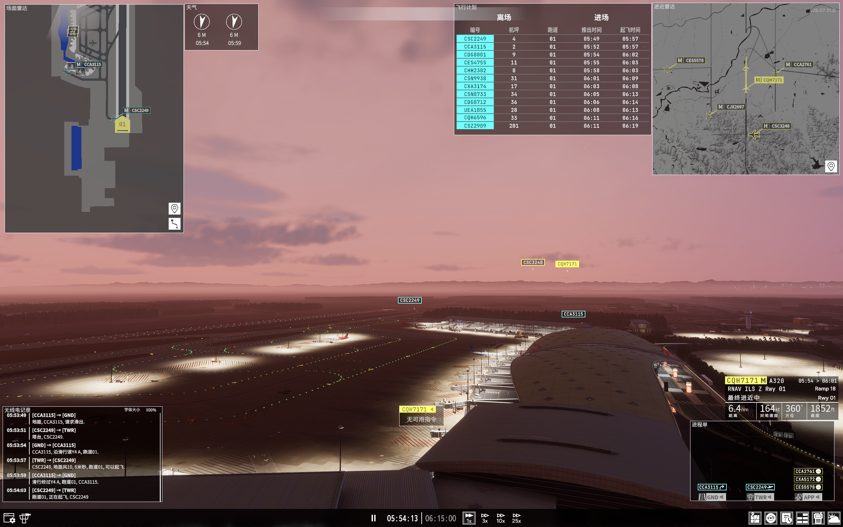
Task: Adjust the radio log 字体大小 100% value
Action: tap(151, 410)
